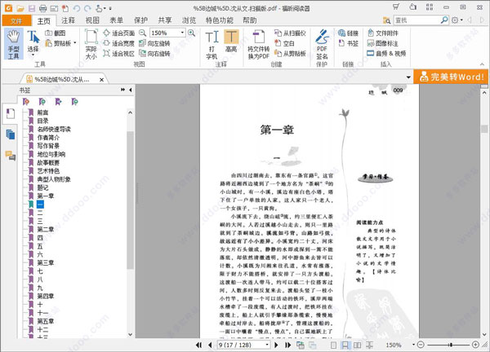The width and height of the screenshot is (490, 352).
Task: Go to the last page
Action: click(x=287, y=345)
